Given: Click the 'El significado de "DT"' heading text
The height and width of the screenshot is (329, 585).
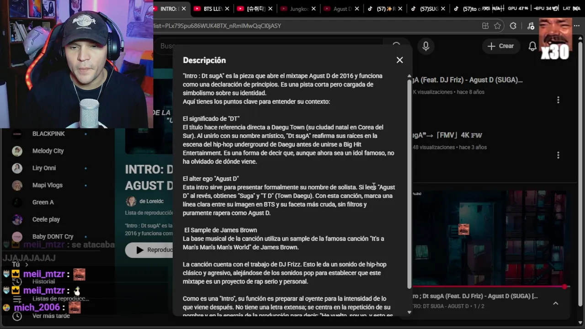Looking at the screenshot, I should pyautogui.click(x=211, y=119).
